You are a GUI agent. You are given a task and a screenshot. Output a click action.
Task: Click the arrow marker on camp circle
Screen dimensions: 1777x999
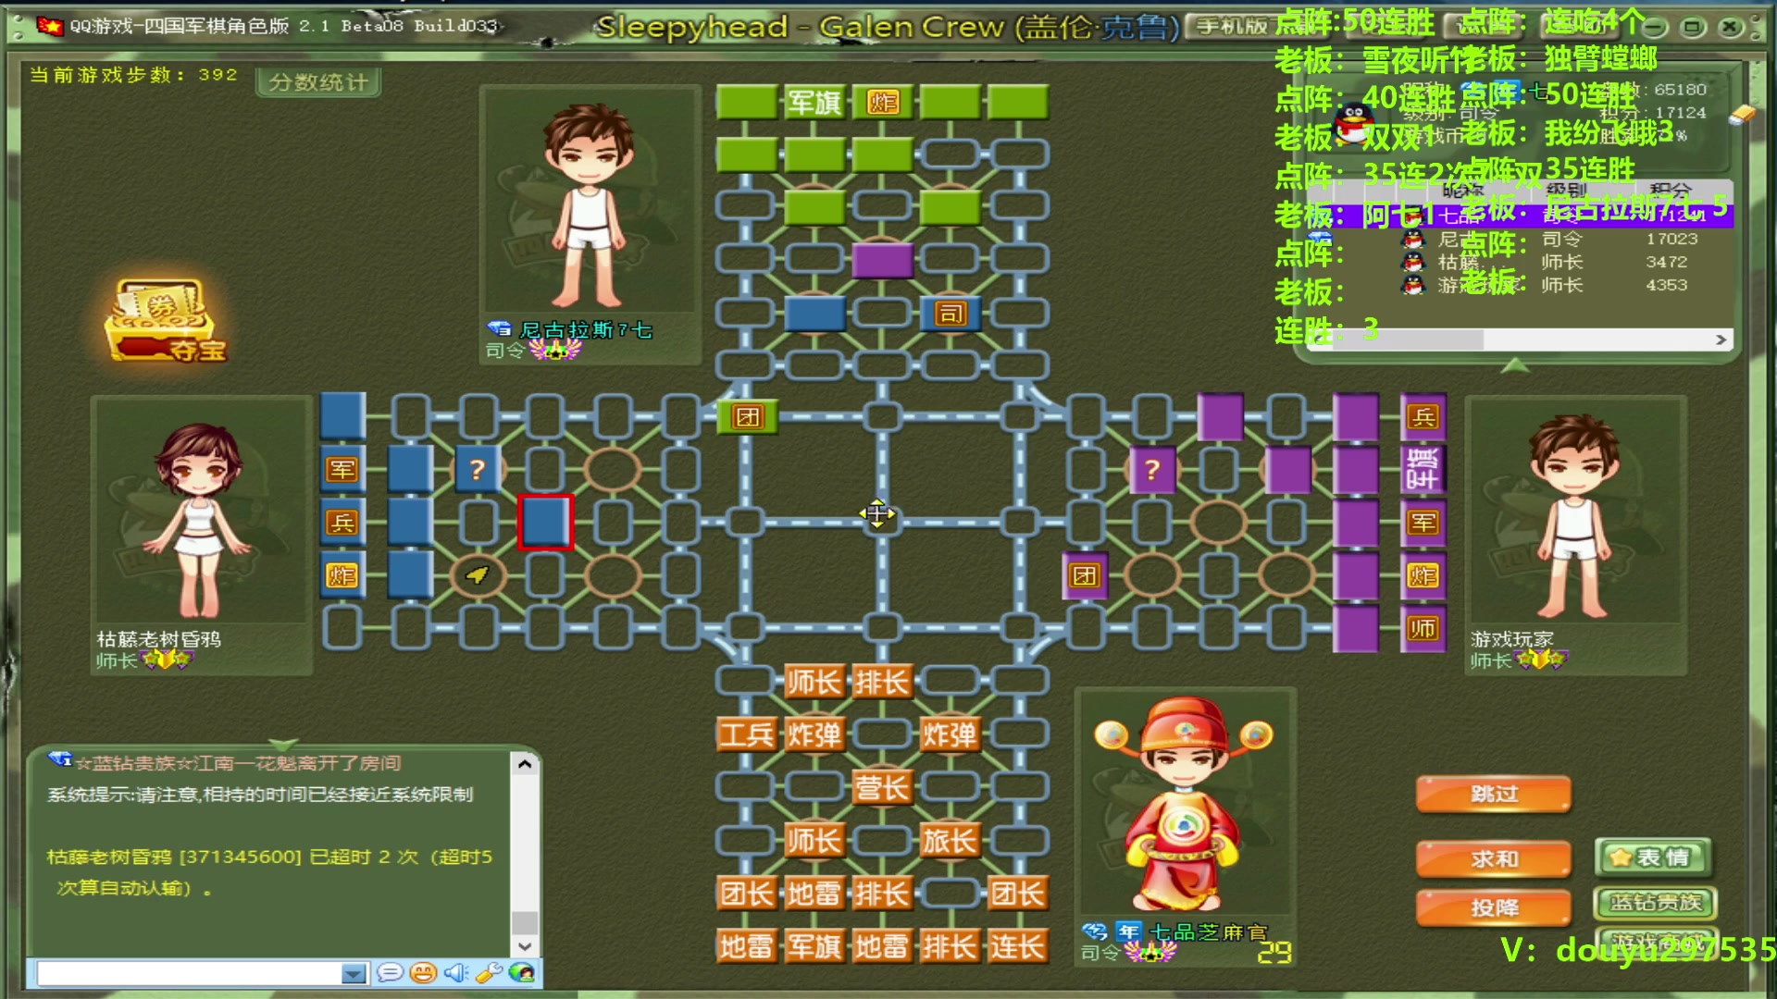click(478, 575)
